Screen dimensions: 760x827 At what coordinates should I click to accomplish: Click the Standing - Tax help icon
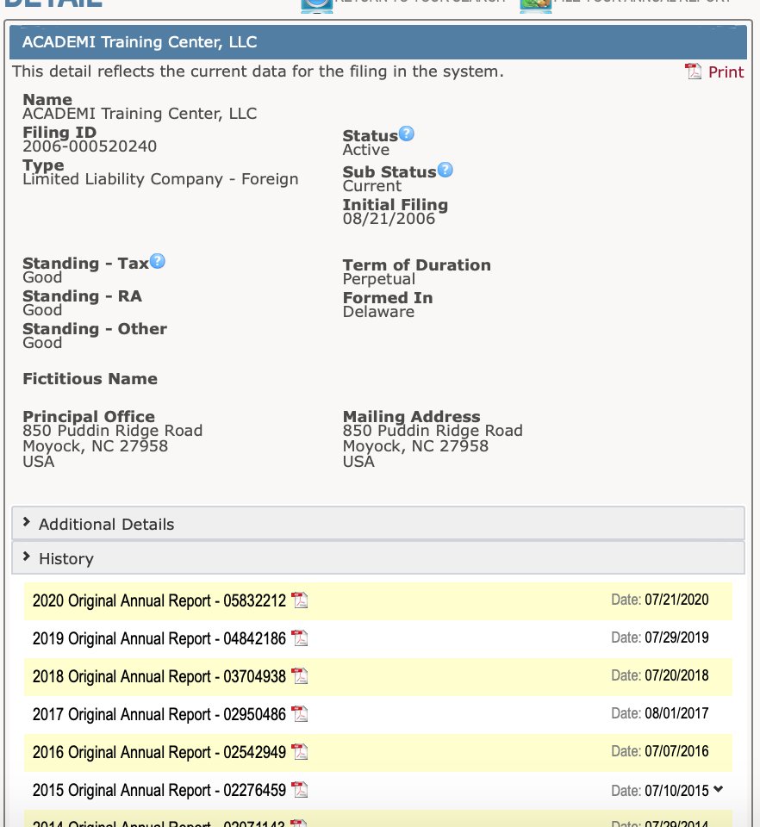pos(157,261)
